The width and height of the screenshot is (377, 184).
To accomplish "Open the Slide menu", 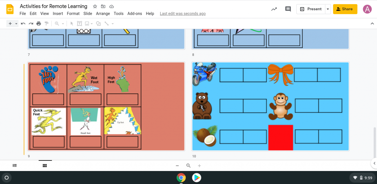I will 88,14.
